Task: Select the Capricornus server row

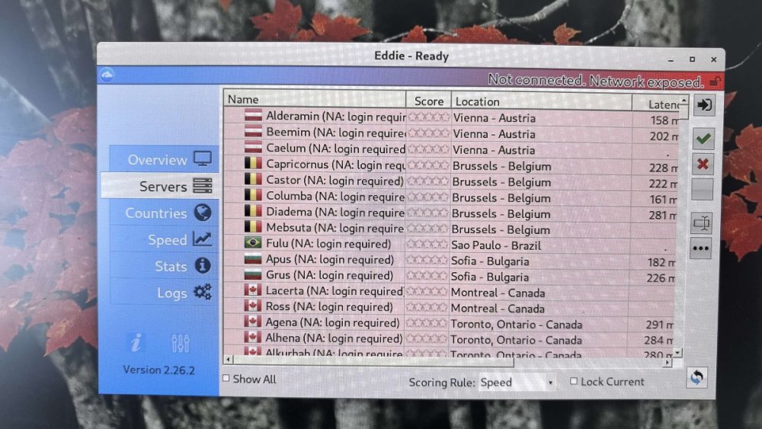Action: coord(450,165)
